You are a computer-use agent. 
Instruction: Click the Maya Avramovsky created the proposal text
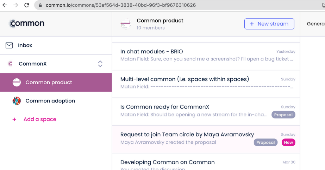pyautogui.click(x=168, y=142)
